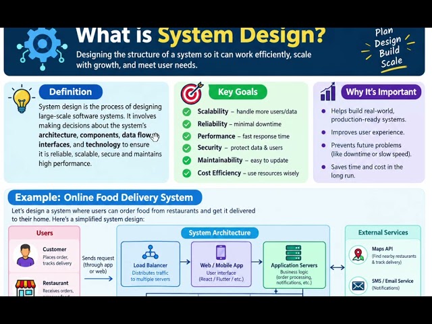Click the Definition heading badge
The height and width of the screenshot is (324, 432).
pos(71,92)
